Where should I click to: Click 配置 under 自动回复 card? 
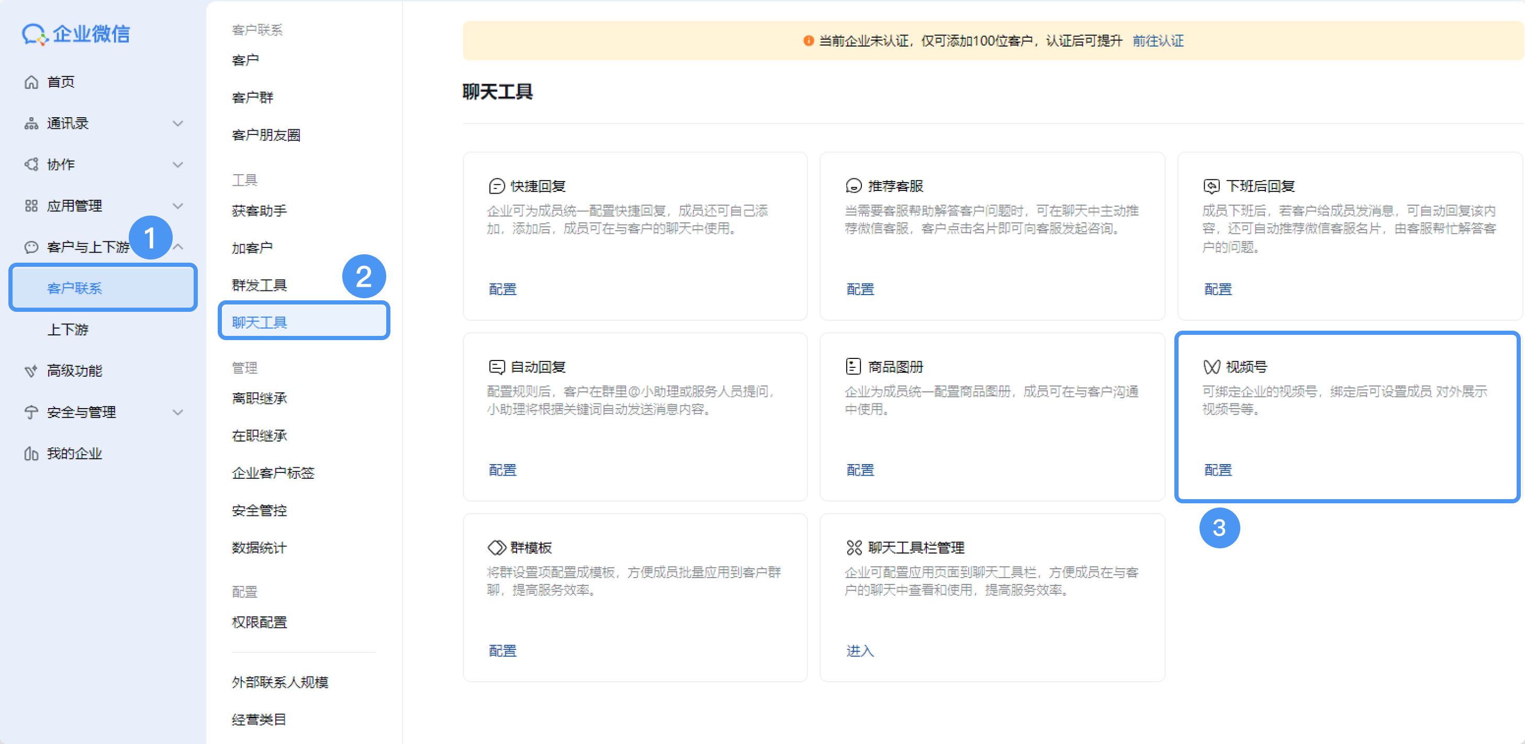(x=502, y=470)
